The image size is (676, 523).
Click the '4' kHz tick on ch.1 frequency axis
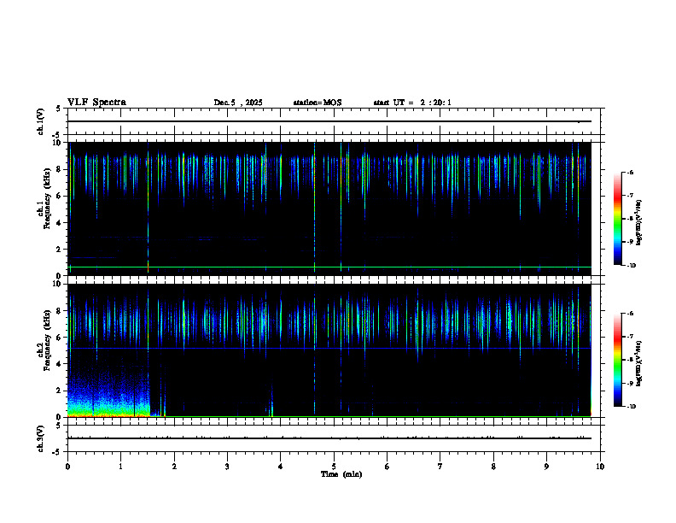click(60, 223)
